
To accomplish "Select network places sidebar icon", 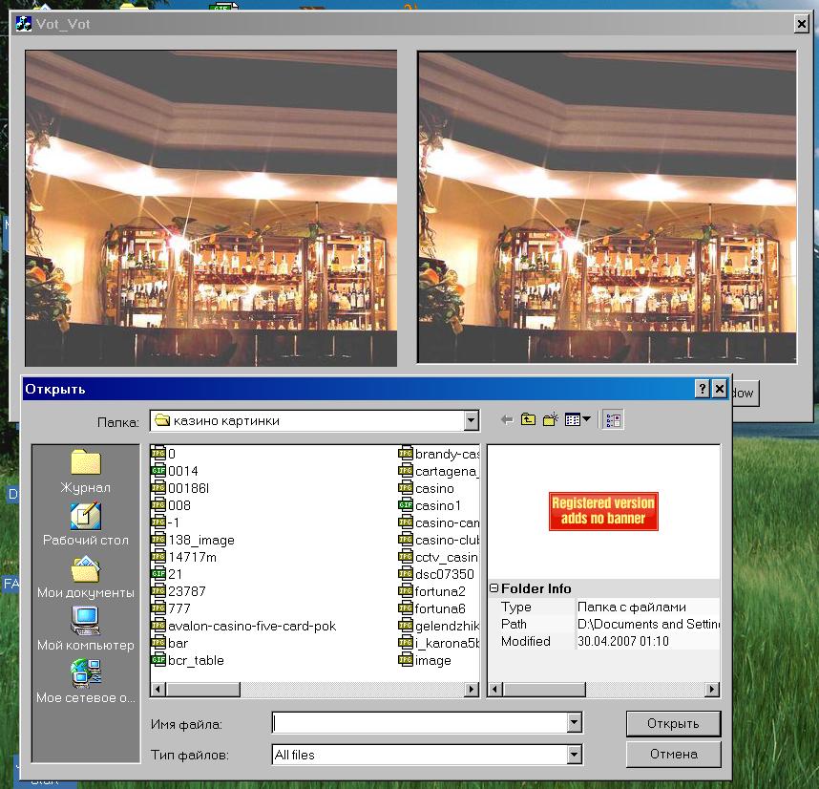I will pos(86,682).
